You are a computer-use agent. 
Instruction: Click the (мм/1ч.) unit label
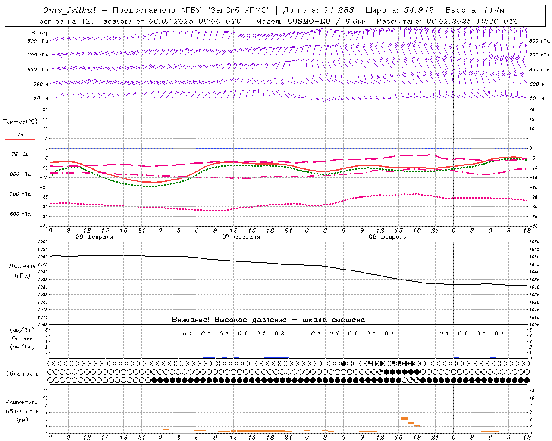22,347
